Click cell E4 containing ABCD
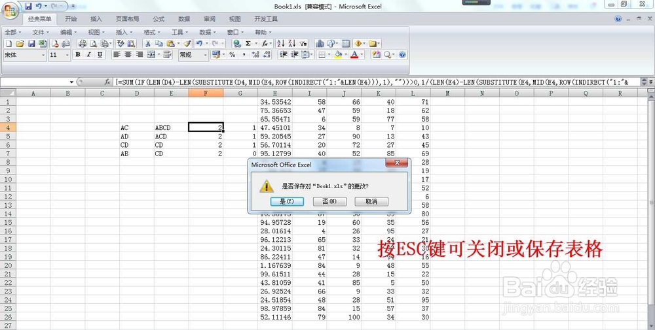 click(x=171, y=127)
